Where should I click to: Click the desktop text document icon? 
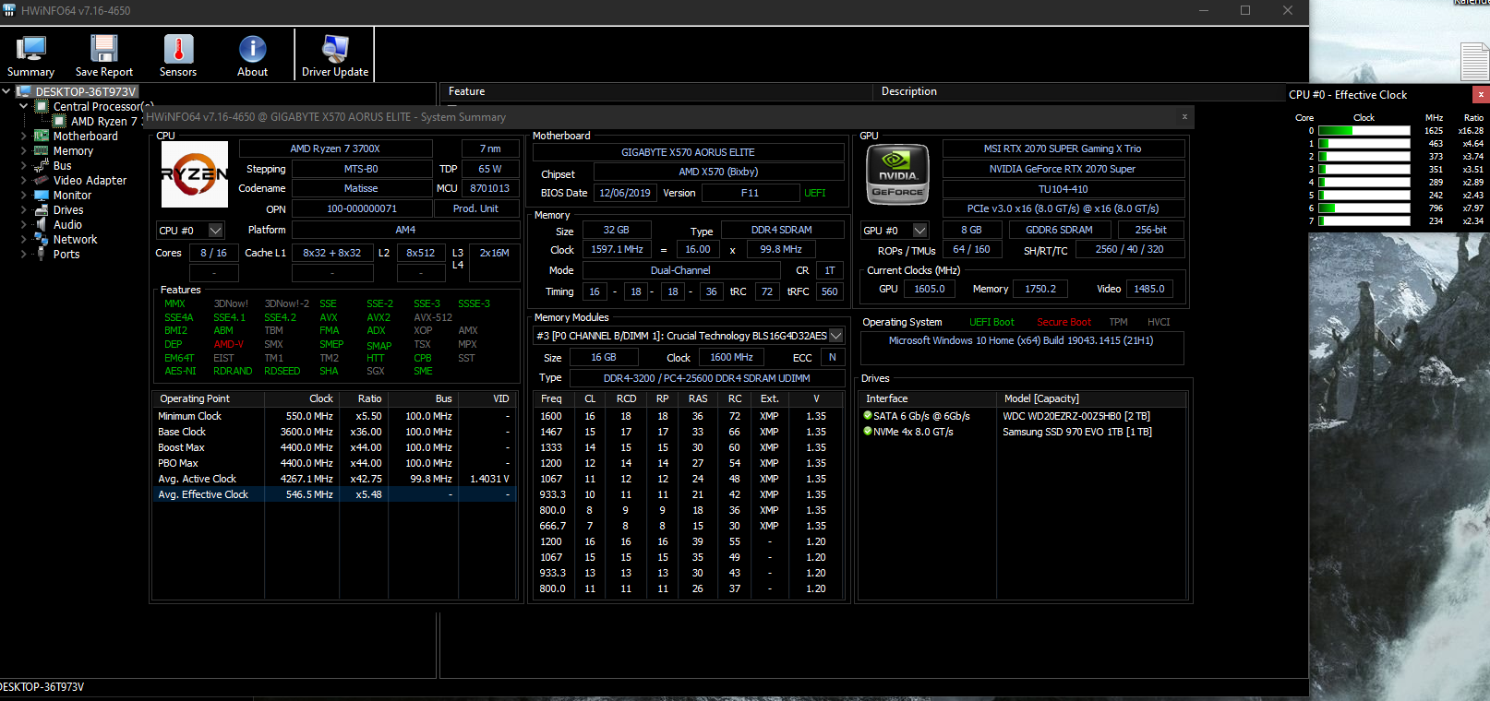point(1474,61)
